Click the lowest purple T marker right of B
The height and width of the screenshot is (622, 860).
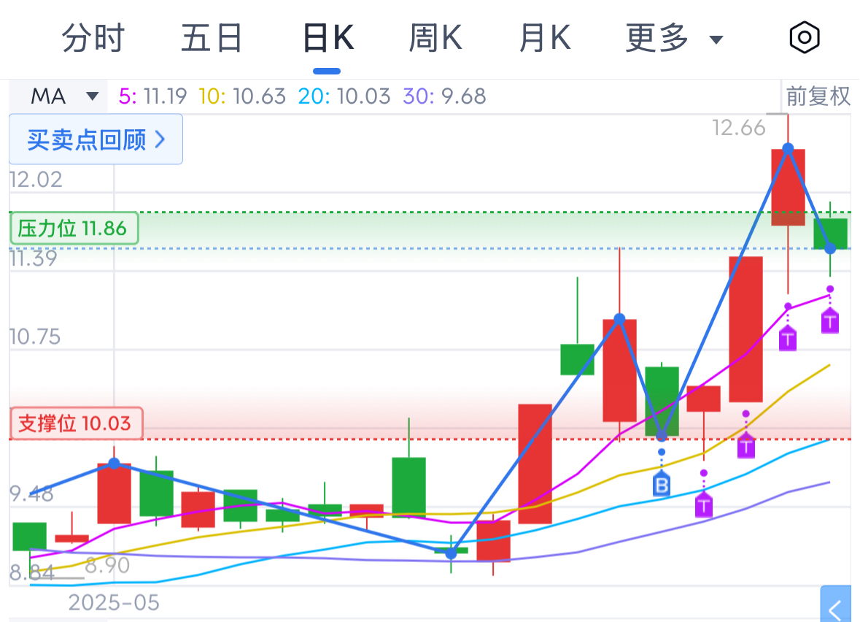tap(704, 505)
